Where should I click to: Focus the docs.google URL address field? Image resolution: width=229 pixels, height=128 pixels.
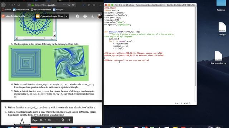tap(46, 5)
